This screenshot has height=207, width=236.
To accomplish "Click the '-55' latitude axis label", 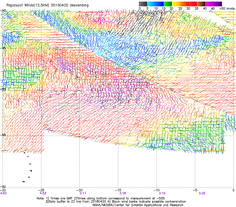I will coord(3,135).
